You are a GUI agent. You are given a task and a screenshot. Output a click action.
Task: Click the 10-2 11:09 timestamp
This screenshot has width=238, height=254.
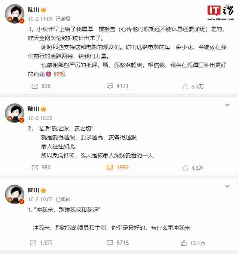pyautogui.click(x=40, y=19)
